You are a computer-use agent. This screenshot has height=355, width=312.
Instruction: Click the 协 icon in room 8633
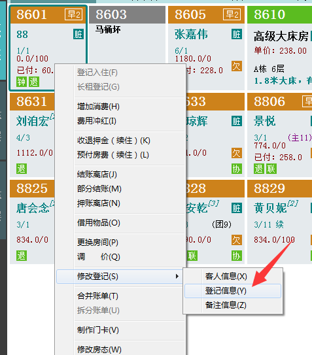pyautogui.click(x=237, y=169)
